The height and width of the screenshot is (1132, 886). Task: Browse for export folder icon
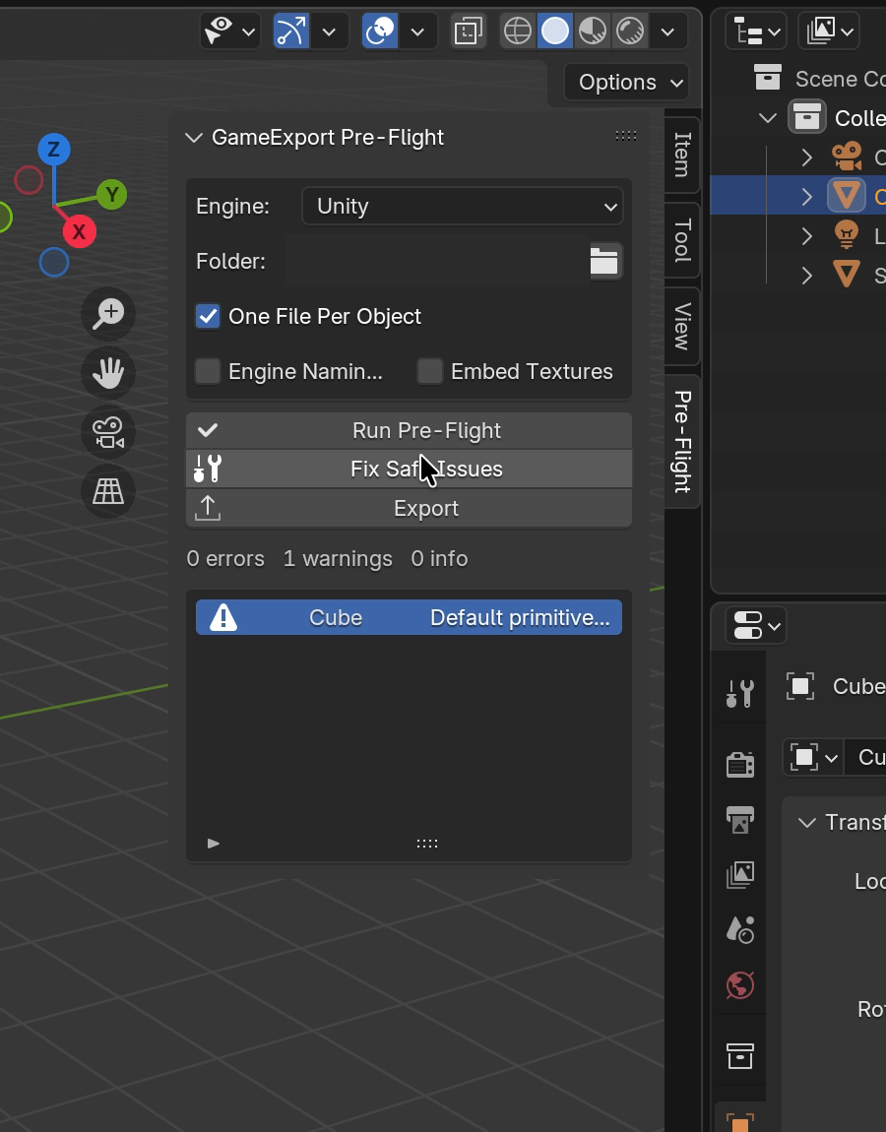pyautogui.click(x=604, y=261)
